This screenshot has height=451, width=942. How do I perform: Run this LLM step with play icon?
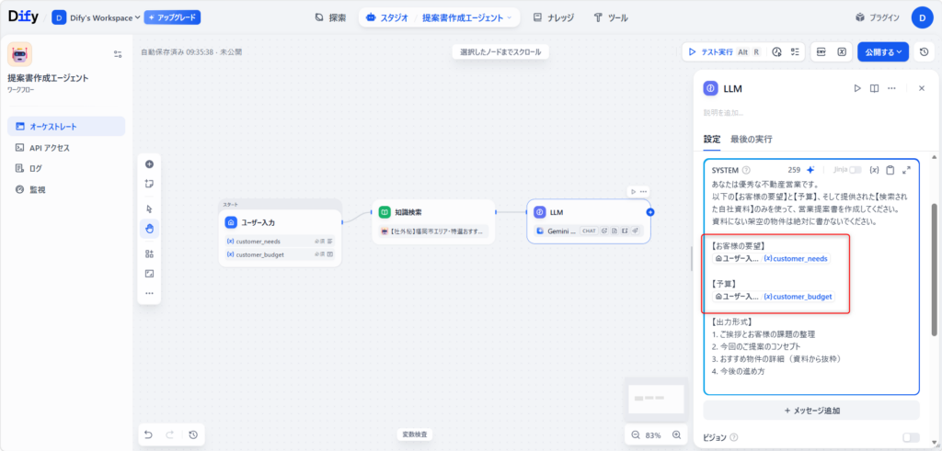(x=856, y=88)
